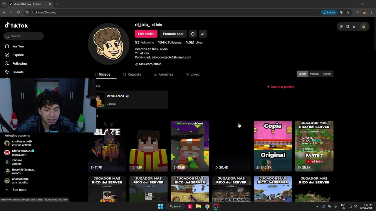Click the TikTok search field
The image size is (376, 211).
coord(23,36)
